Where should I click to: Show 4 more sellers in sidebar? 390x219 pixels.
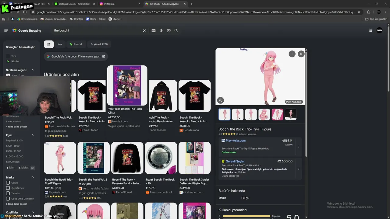[16, 127]
